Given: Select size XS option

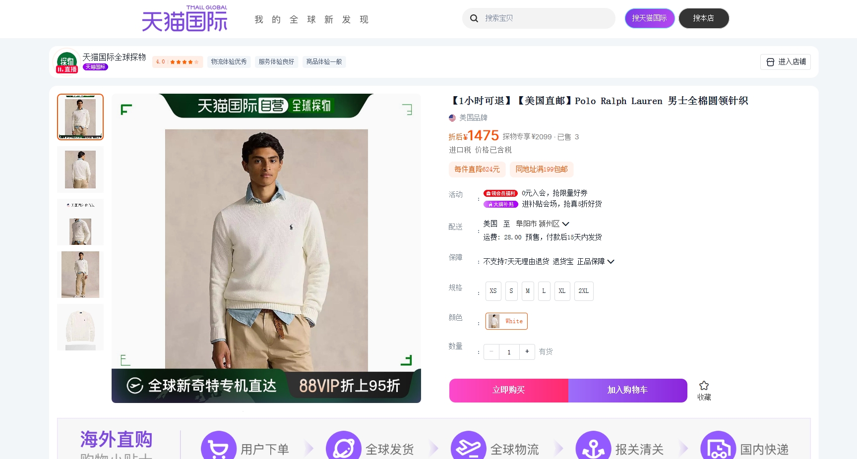Looking at the screenshot, I should [x=493, y=291].
